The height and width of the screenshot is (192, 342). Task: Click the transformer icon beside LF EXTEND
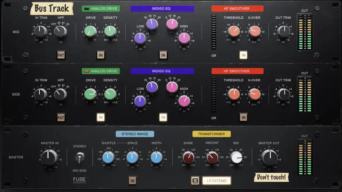click(x=195, y=180)
